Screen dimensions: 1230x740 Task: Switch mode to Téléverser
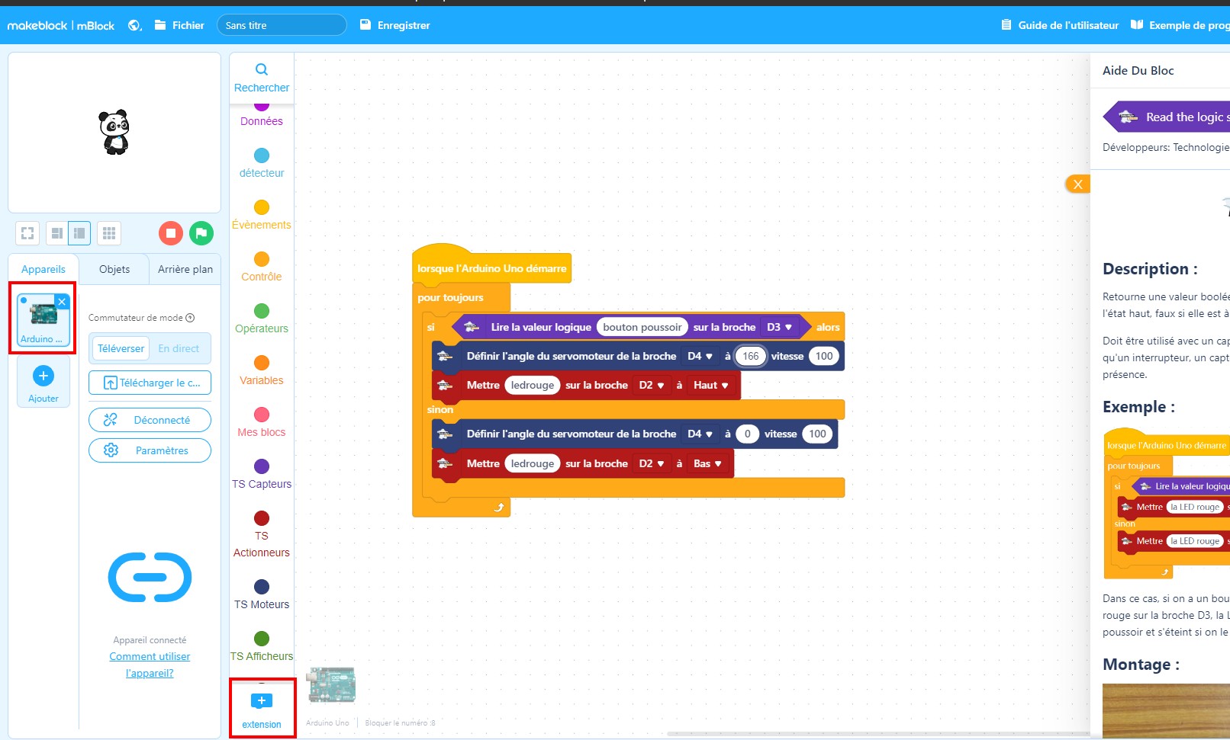(x=121, y=348)
